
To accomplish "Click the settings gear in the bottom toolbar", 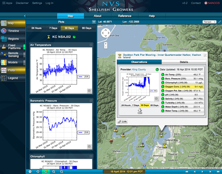I will 30,172.
